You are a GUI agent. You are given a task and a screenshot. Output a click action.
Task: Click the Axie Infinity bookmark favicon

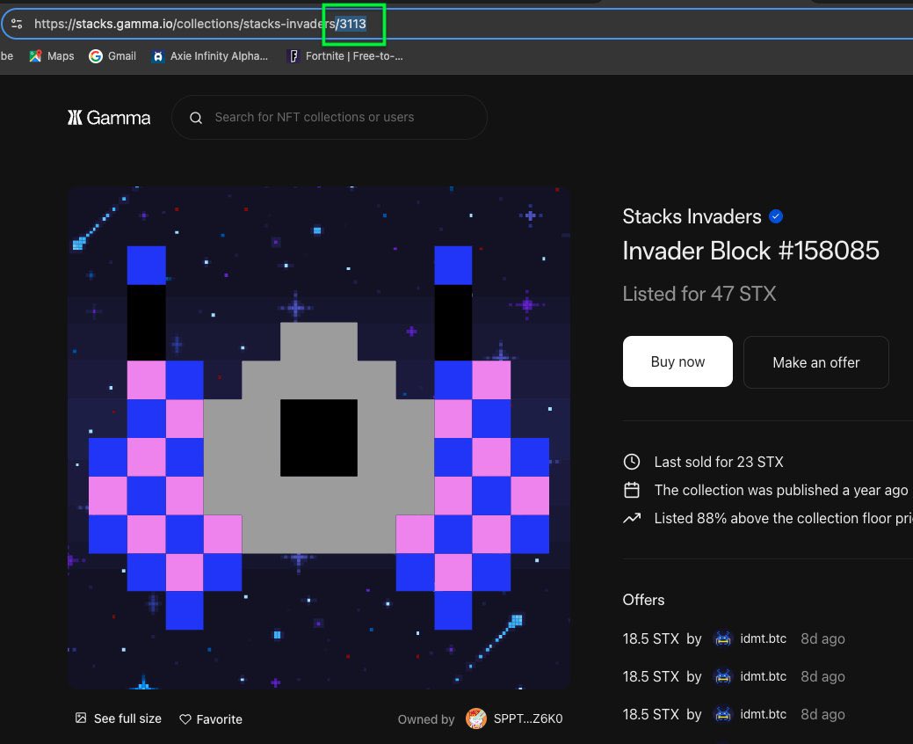[x=157, y=56]
